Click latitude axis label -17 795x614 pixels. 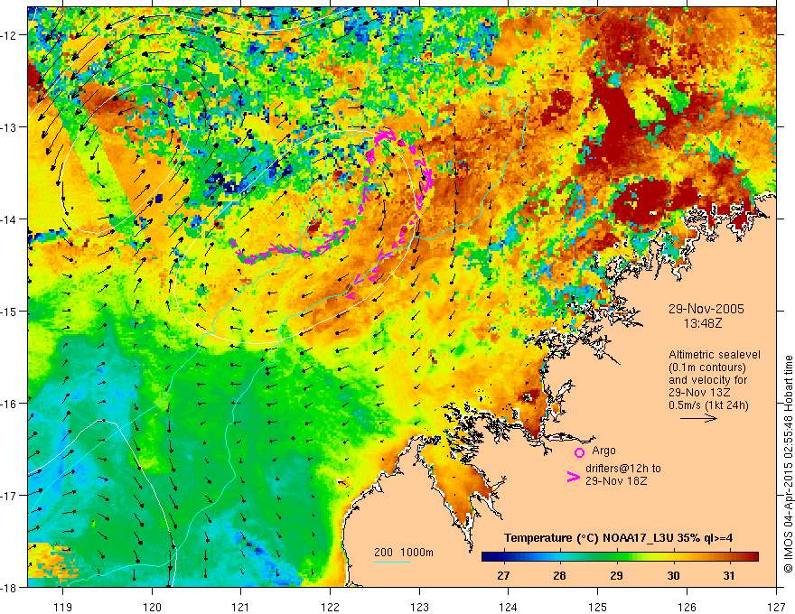[x=10, y=495]
